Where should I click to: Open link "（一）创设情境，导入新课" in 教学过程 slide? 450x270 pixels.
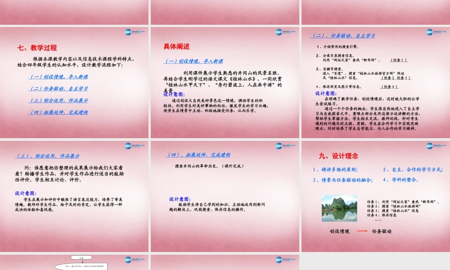tap(58, 77)
